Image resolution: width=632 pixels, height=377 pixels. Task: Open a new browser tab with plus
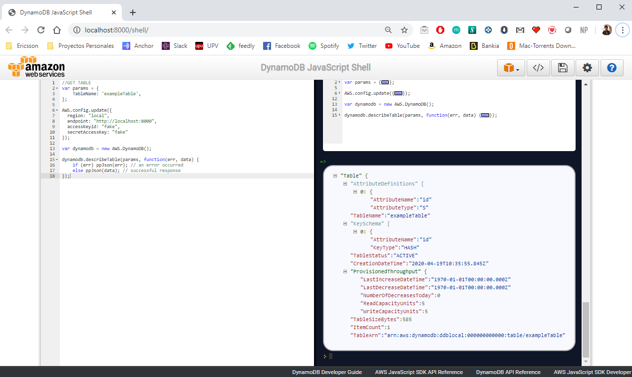pos(133,12)
